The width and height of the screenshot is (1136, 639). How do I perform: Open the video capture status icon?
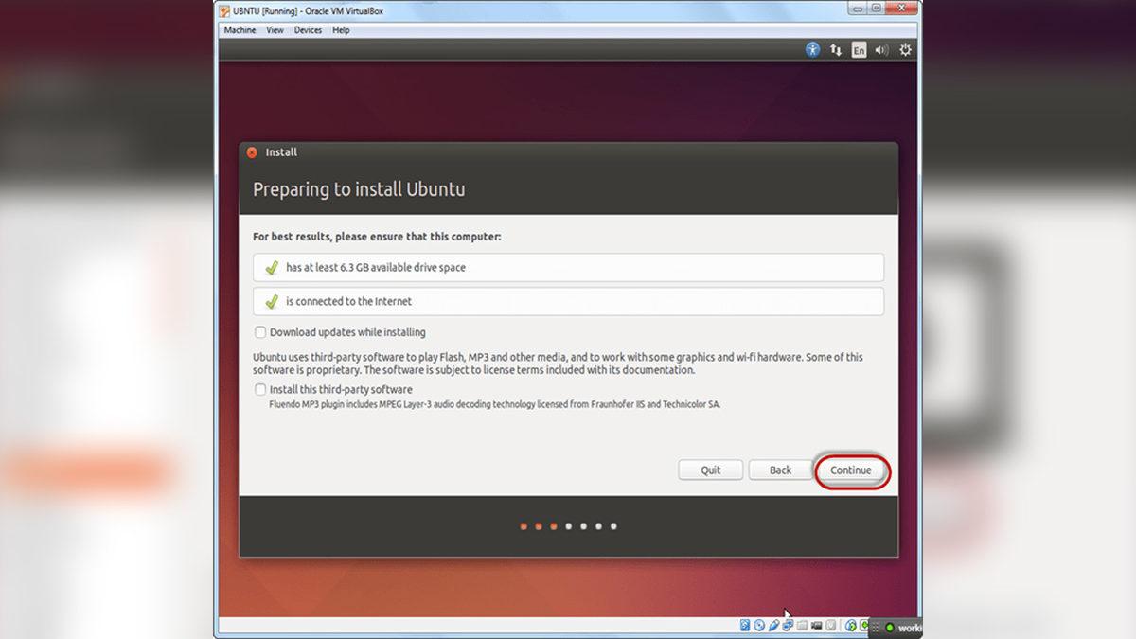click(x=814, y=626)
